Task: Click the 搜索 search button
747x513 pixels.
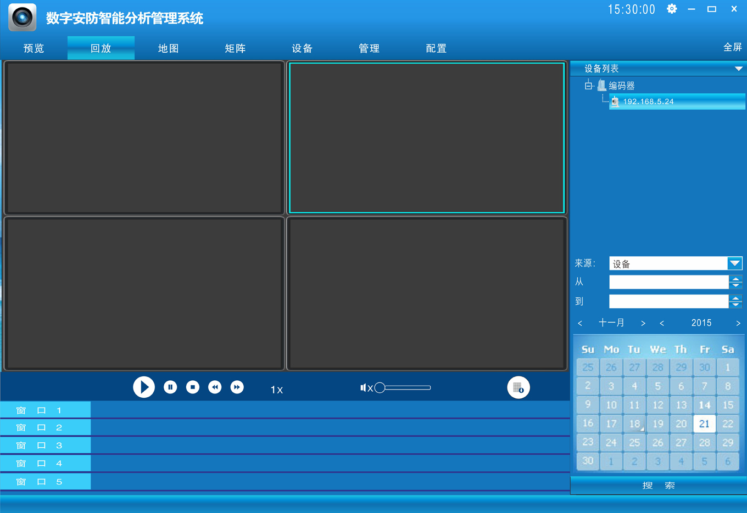Action: click(x=658, y=485)
